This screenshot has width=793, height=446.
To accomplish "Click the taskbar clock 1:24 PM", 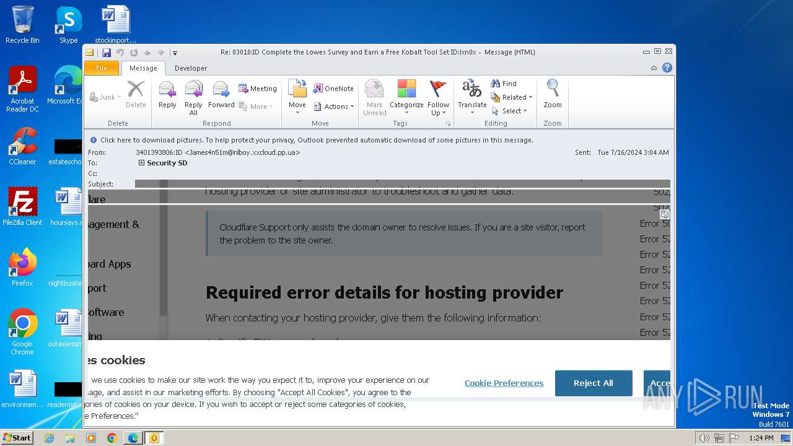I will click(x=761, y=438).
